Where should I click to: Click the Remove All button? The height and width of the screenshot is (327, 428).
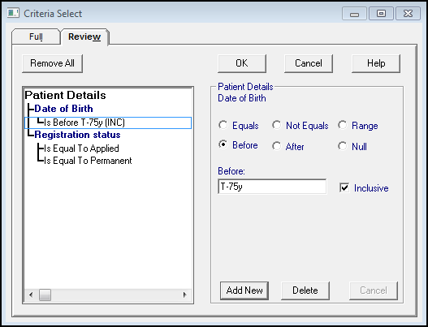point(52,63)
